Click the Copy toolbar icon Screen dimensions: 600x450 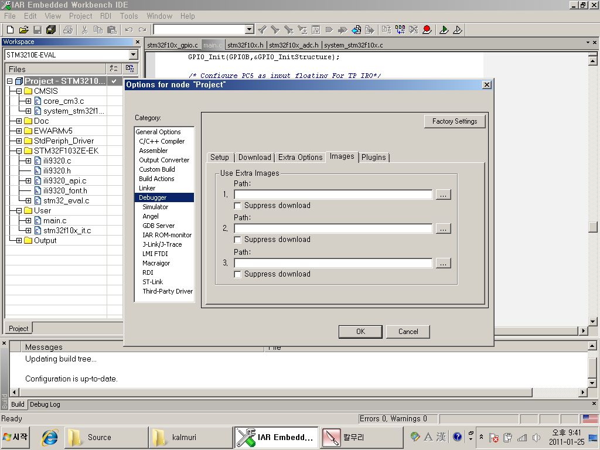pyautogui.click(x=98, y=30)
